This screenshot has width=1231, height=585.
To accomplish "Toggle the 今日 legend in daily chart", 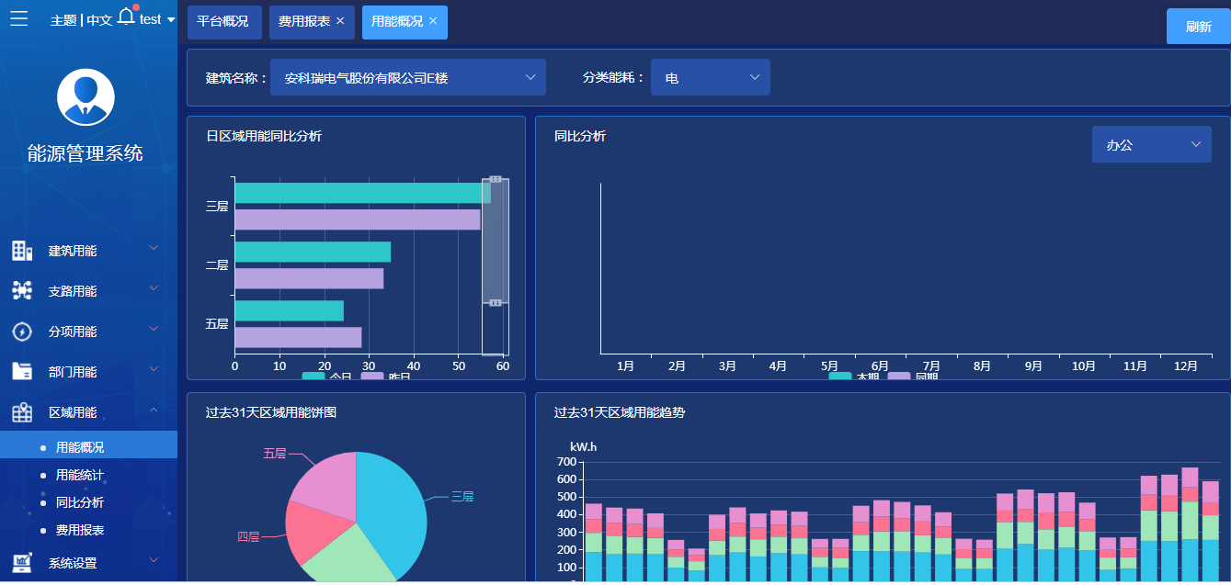I will pyautogui.click(x=327, y=376).
